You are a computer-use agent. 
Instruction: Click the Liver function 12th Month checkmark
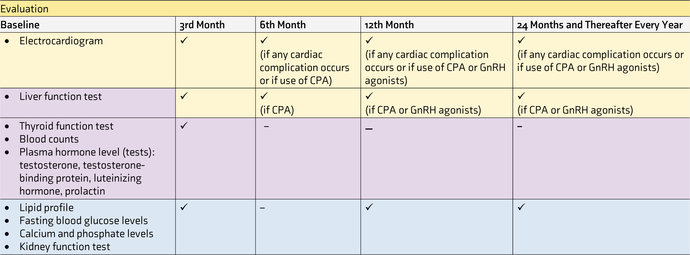pyautogui.click(x=369, y=96)
